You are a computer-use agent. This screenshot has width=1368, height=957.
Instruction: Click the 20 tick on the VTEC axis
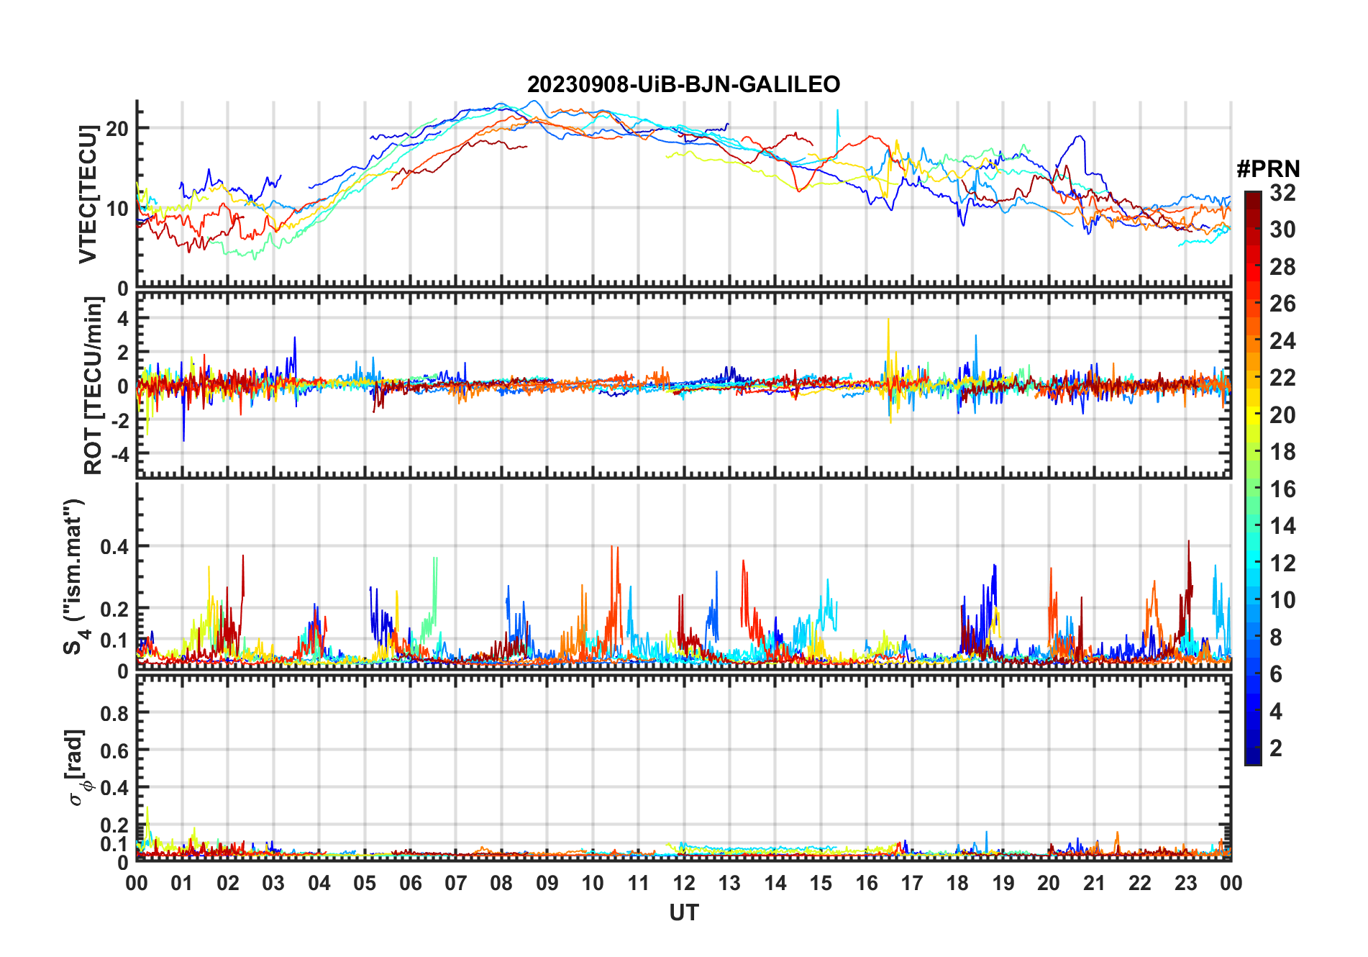tap(117, 129)
